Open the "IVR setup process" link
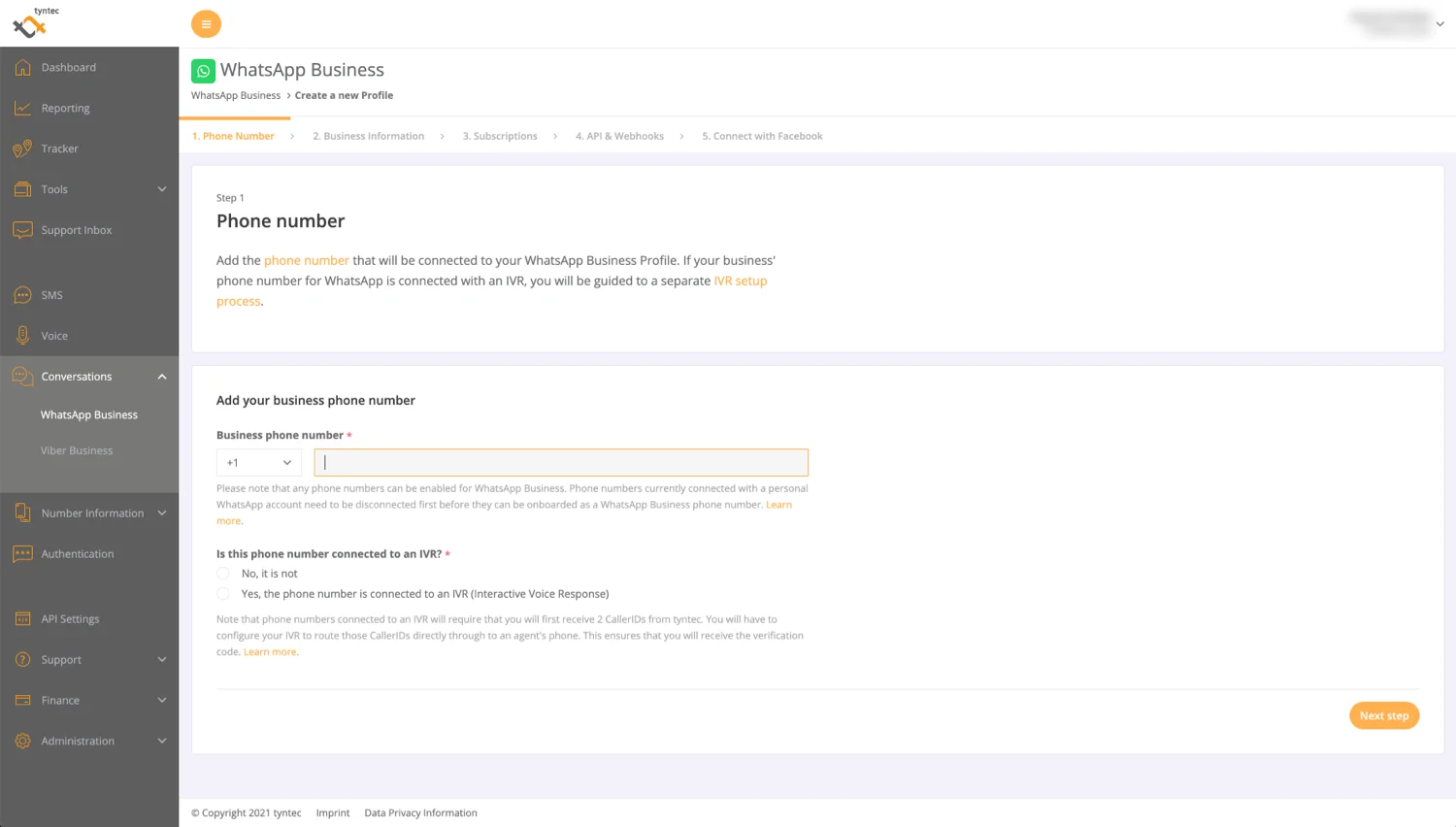1456x827 pixels. click(740, 281)
